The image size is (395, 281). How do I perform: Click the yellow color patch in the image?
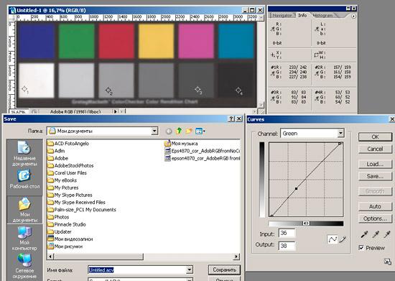pos(156,41)
